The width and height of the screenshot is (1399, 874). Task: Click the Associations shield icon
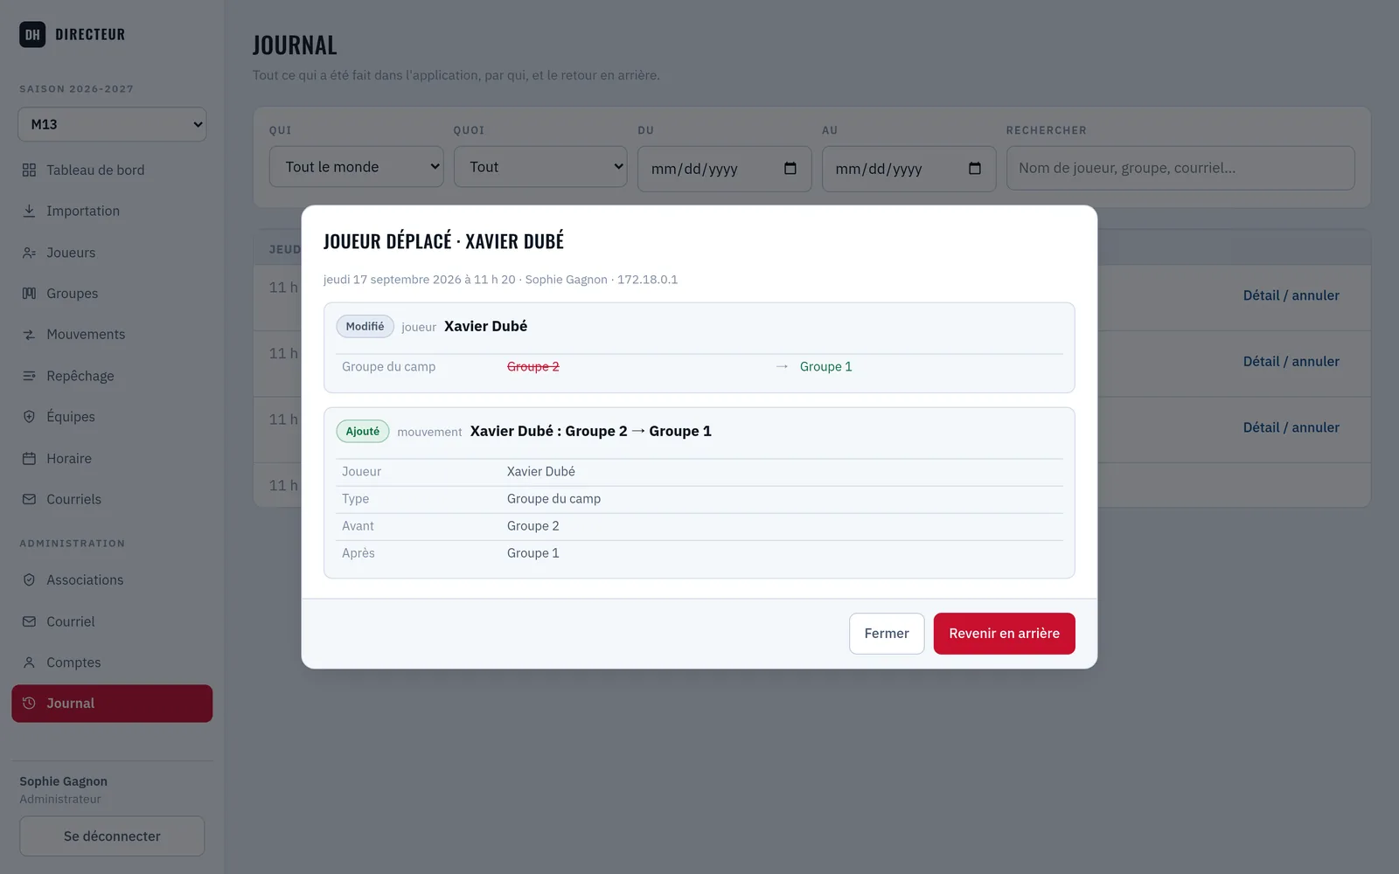29,579
